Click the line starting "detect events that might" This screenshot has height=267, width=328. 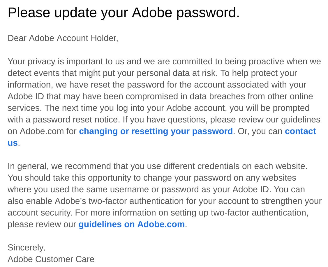click(152, 73)
